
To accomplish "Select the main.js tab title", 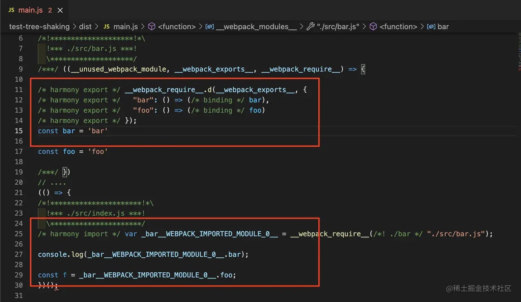I will click(31, 10).
